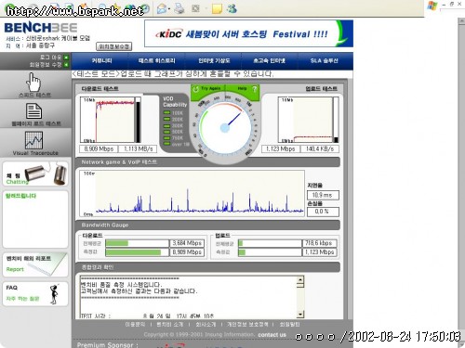Click the 알려드립니다 notice panel

(x=35, y=219)
